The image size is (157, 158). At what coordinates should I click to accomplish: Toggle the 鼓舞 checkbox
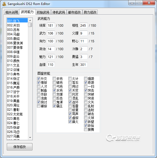[x=86, y=130]
